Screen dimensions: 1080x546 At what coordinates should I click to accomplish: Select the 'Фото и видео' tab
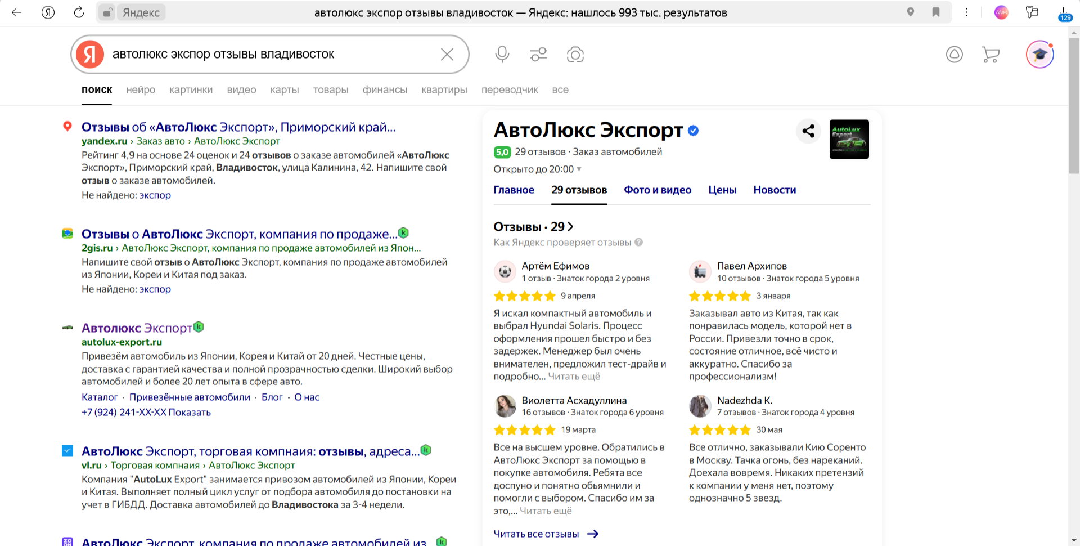pos(658,190)
